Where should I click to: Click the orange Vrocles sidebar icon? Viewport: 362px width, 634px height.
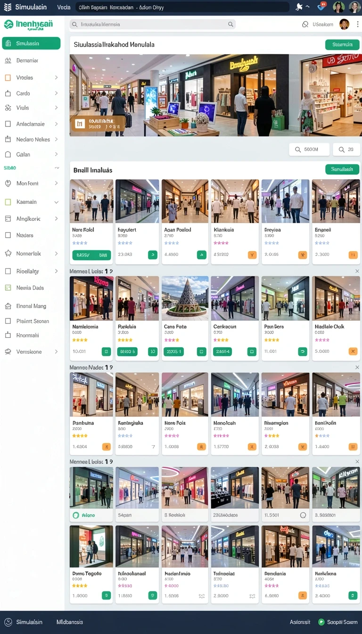pyautogui.click(x=8, y=77)
